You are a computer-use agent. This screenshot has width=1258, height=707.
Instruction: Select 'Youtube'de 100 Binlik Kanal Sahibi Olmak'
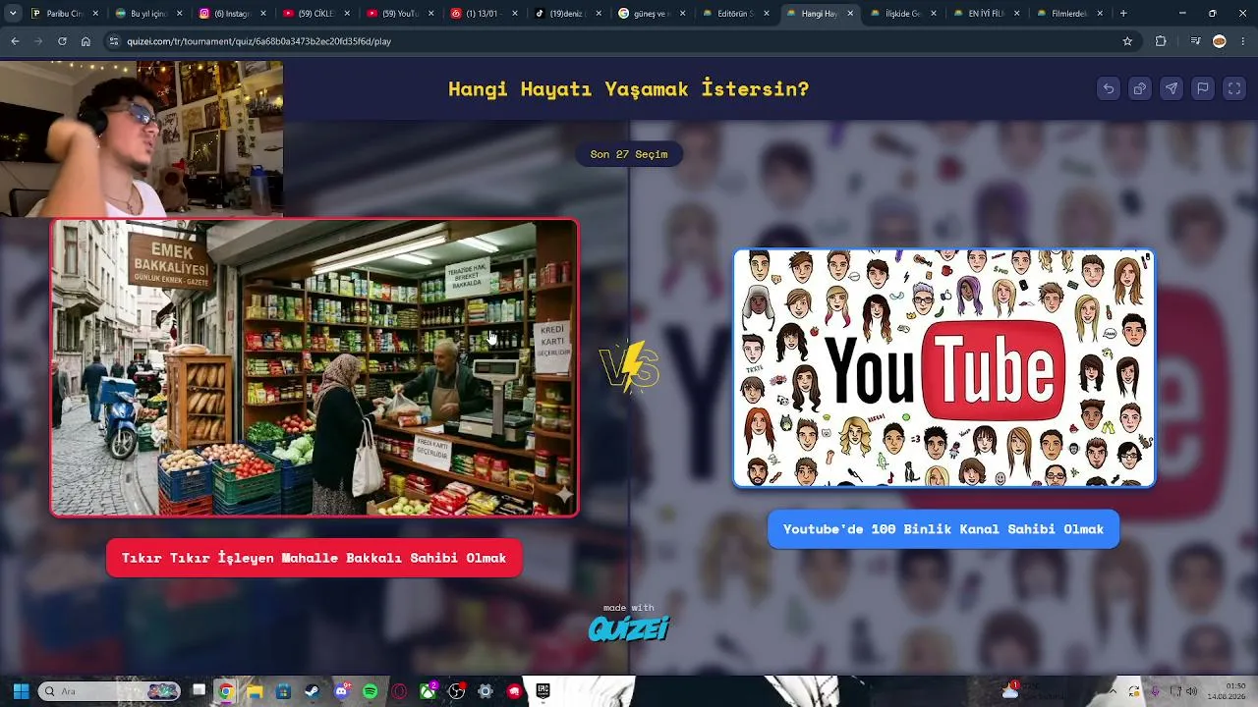coord(943,529)
